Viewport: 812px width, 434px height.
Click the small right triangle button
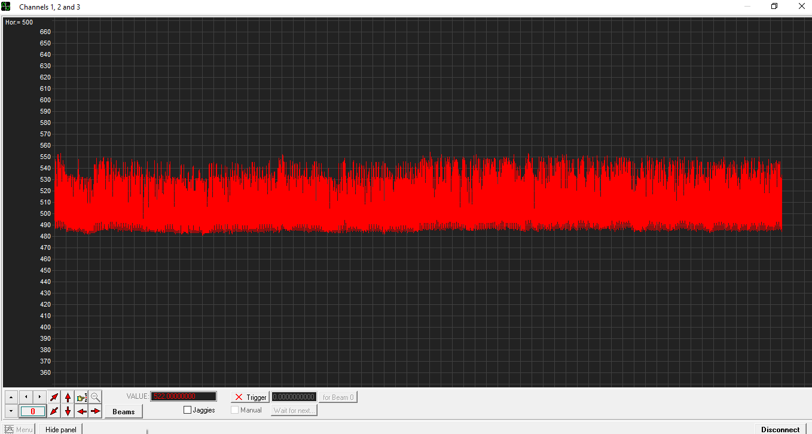tap(39, 397)
